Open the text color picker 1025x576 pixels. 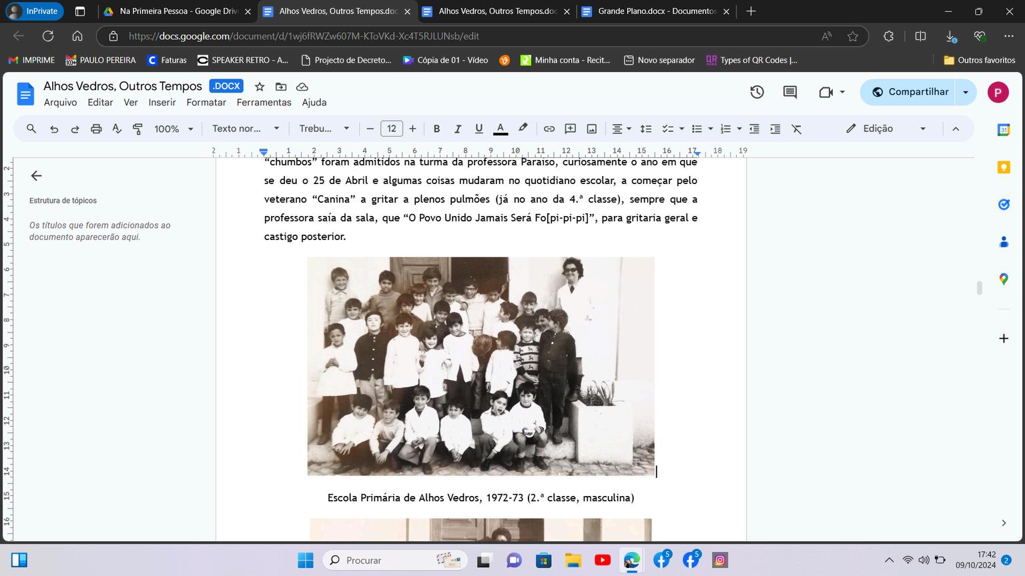click(500, 129)
